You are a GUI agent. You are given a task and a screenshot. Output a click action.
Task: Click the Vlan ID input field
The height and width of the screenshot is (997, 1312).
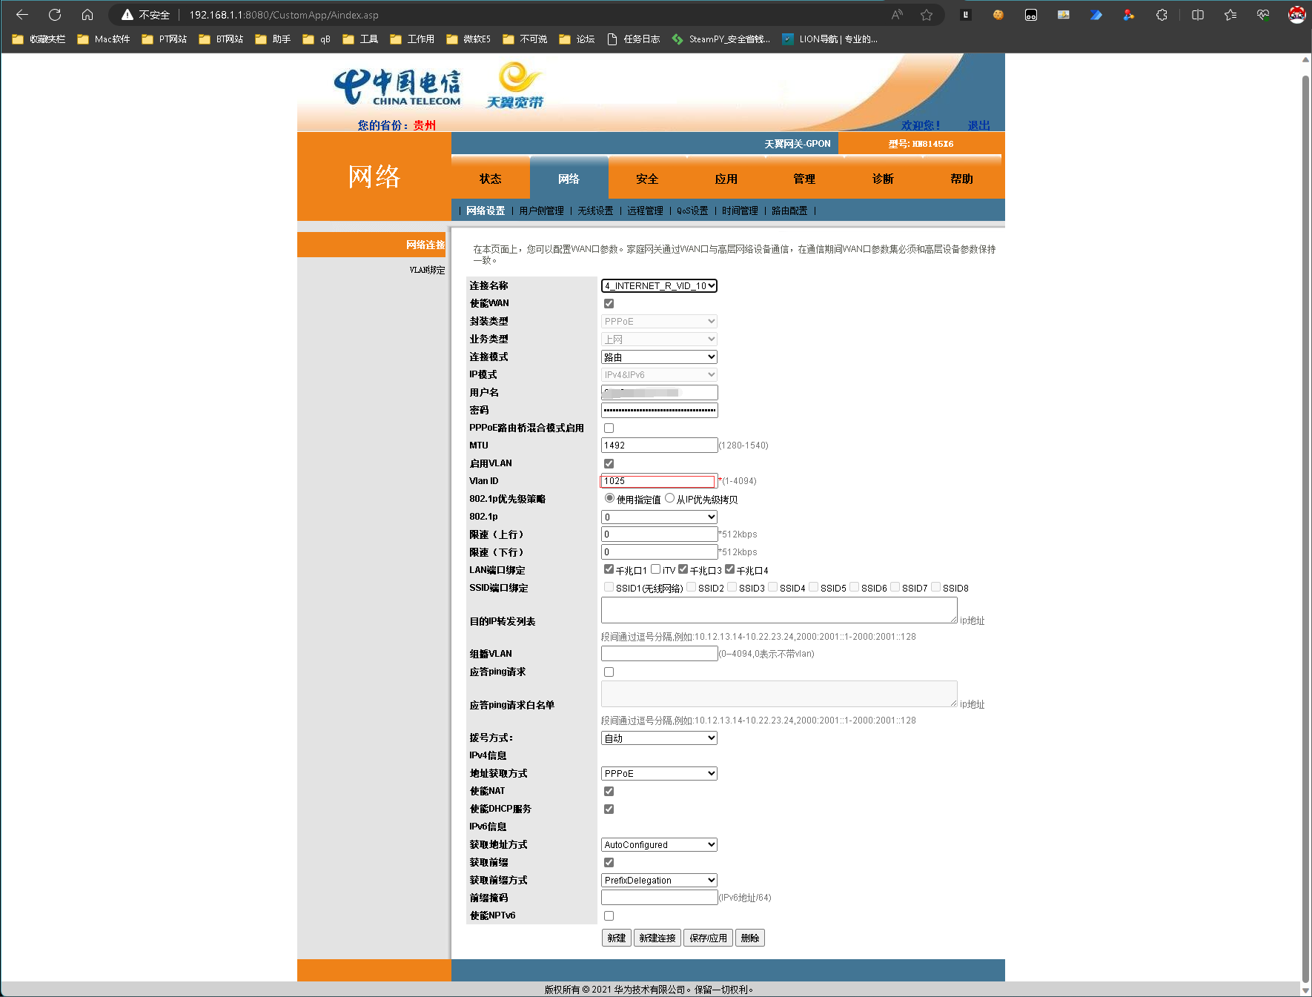(657, 481)
